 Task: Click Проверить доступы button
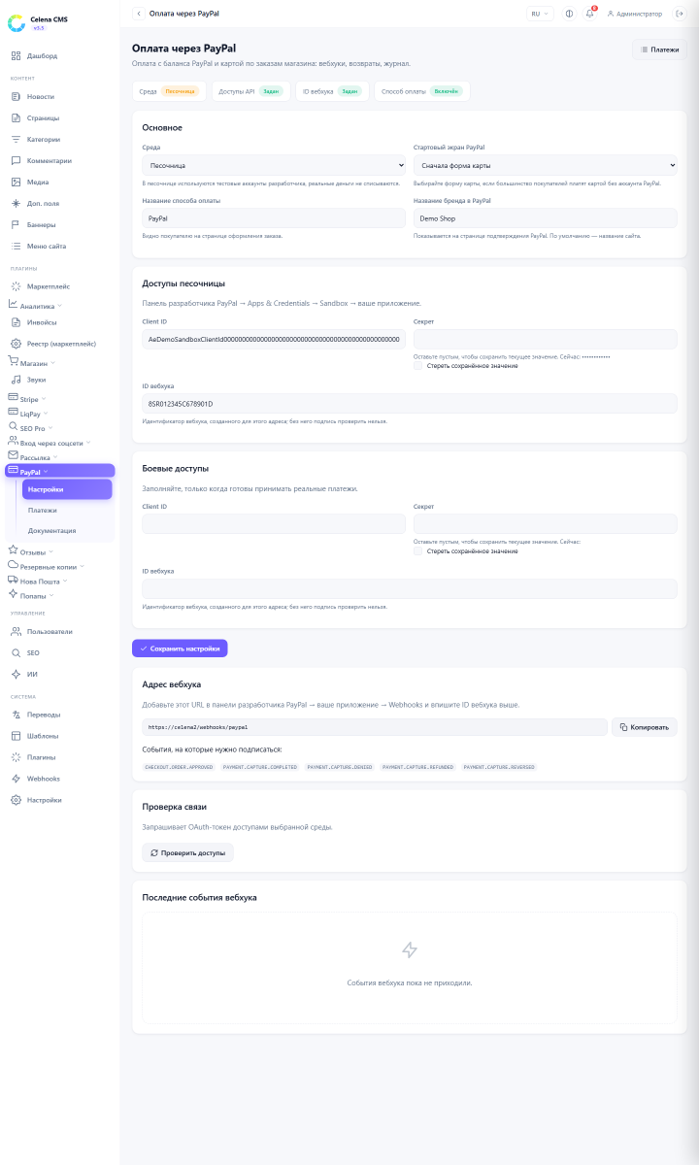188,852
